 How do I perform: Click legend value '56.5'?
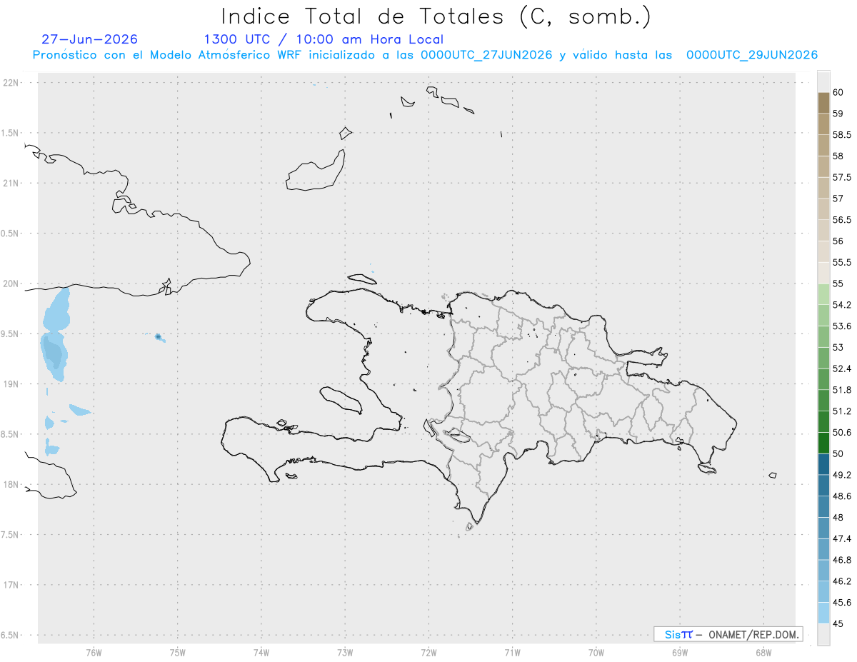pos(841,220)
